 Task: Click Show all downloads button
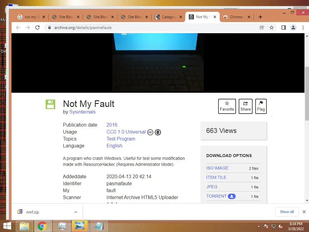point(287,212)
